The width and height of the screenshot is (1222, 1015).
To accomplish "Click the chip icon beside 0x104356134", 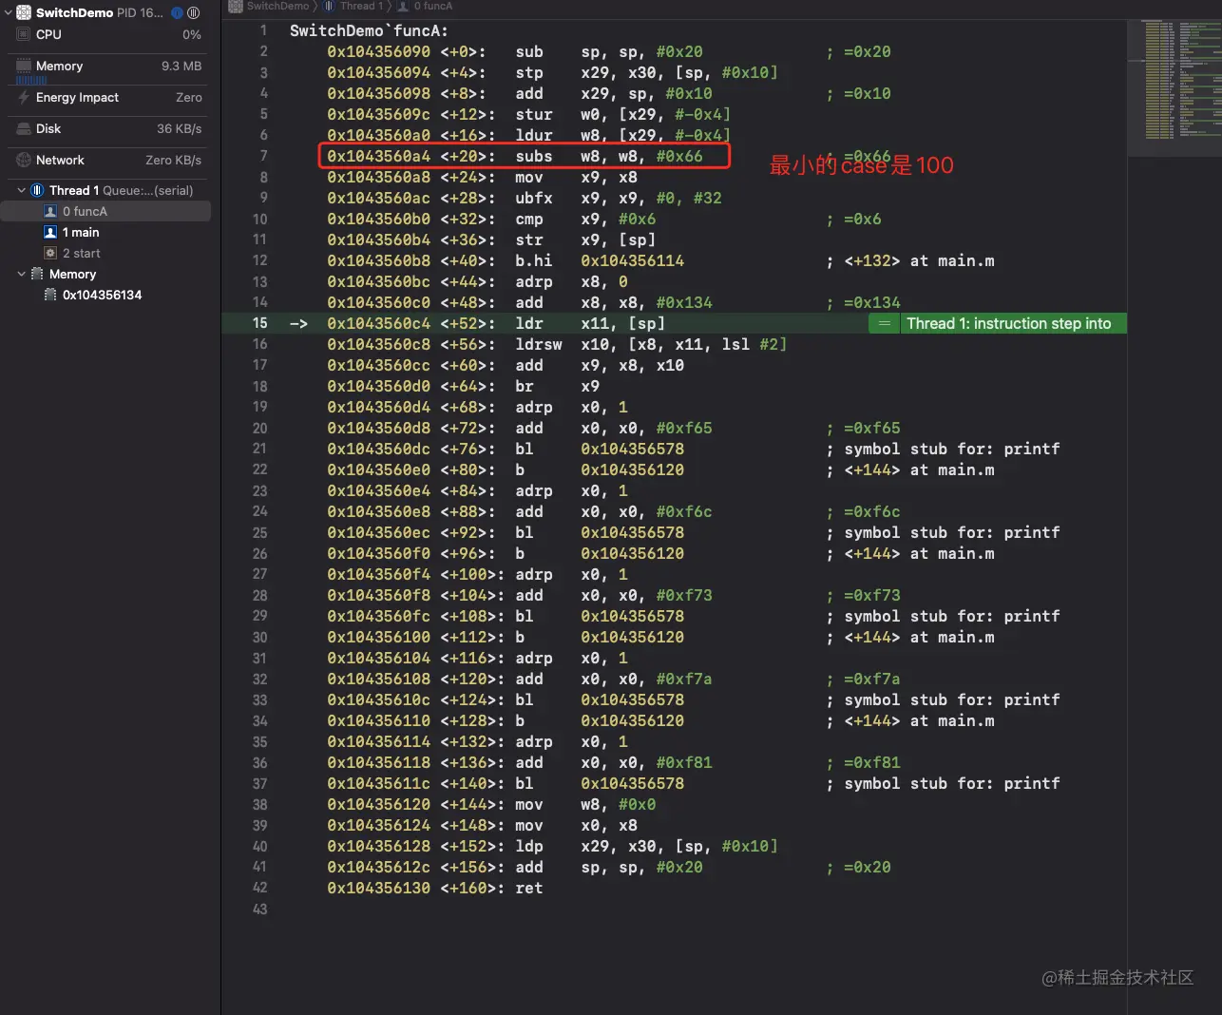I will pyautogui.click(x=51, y=295).
